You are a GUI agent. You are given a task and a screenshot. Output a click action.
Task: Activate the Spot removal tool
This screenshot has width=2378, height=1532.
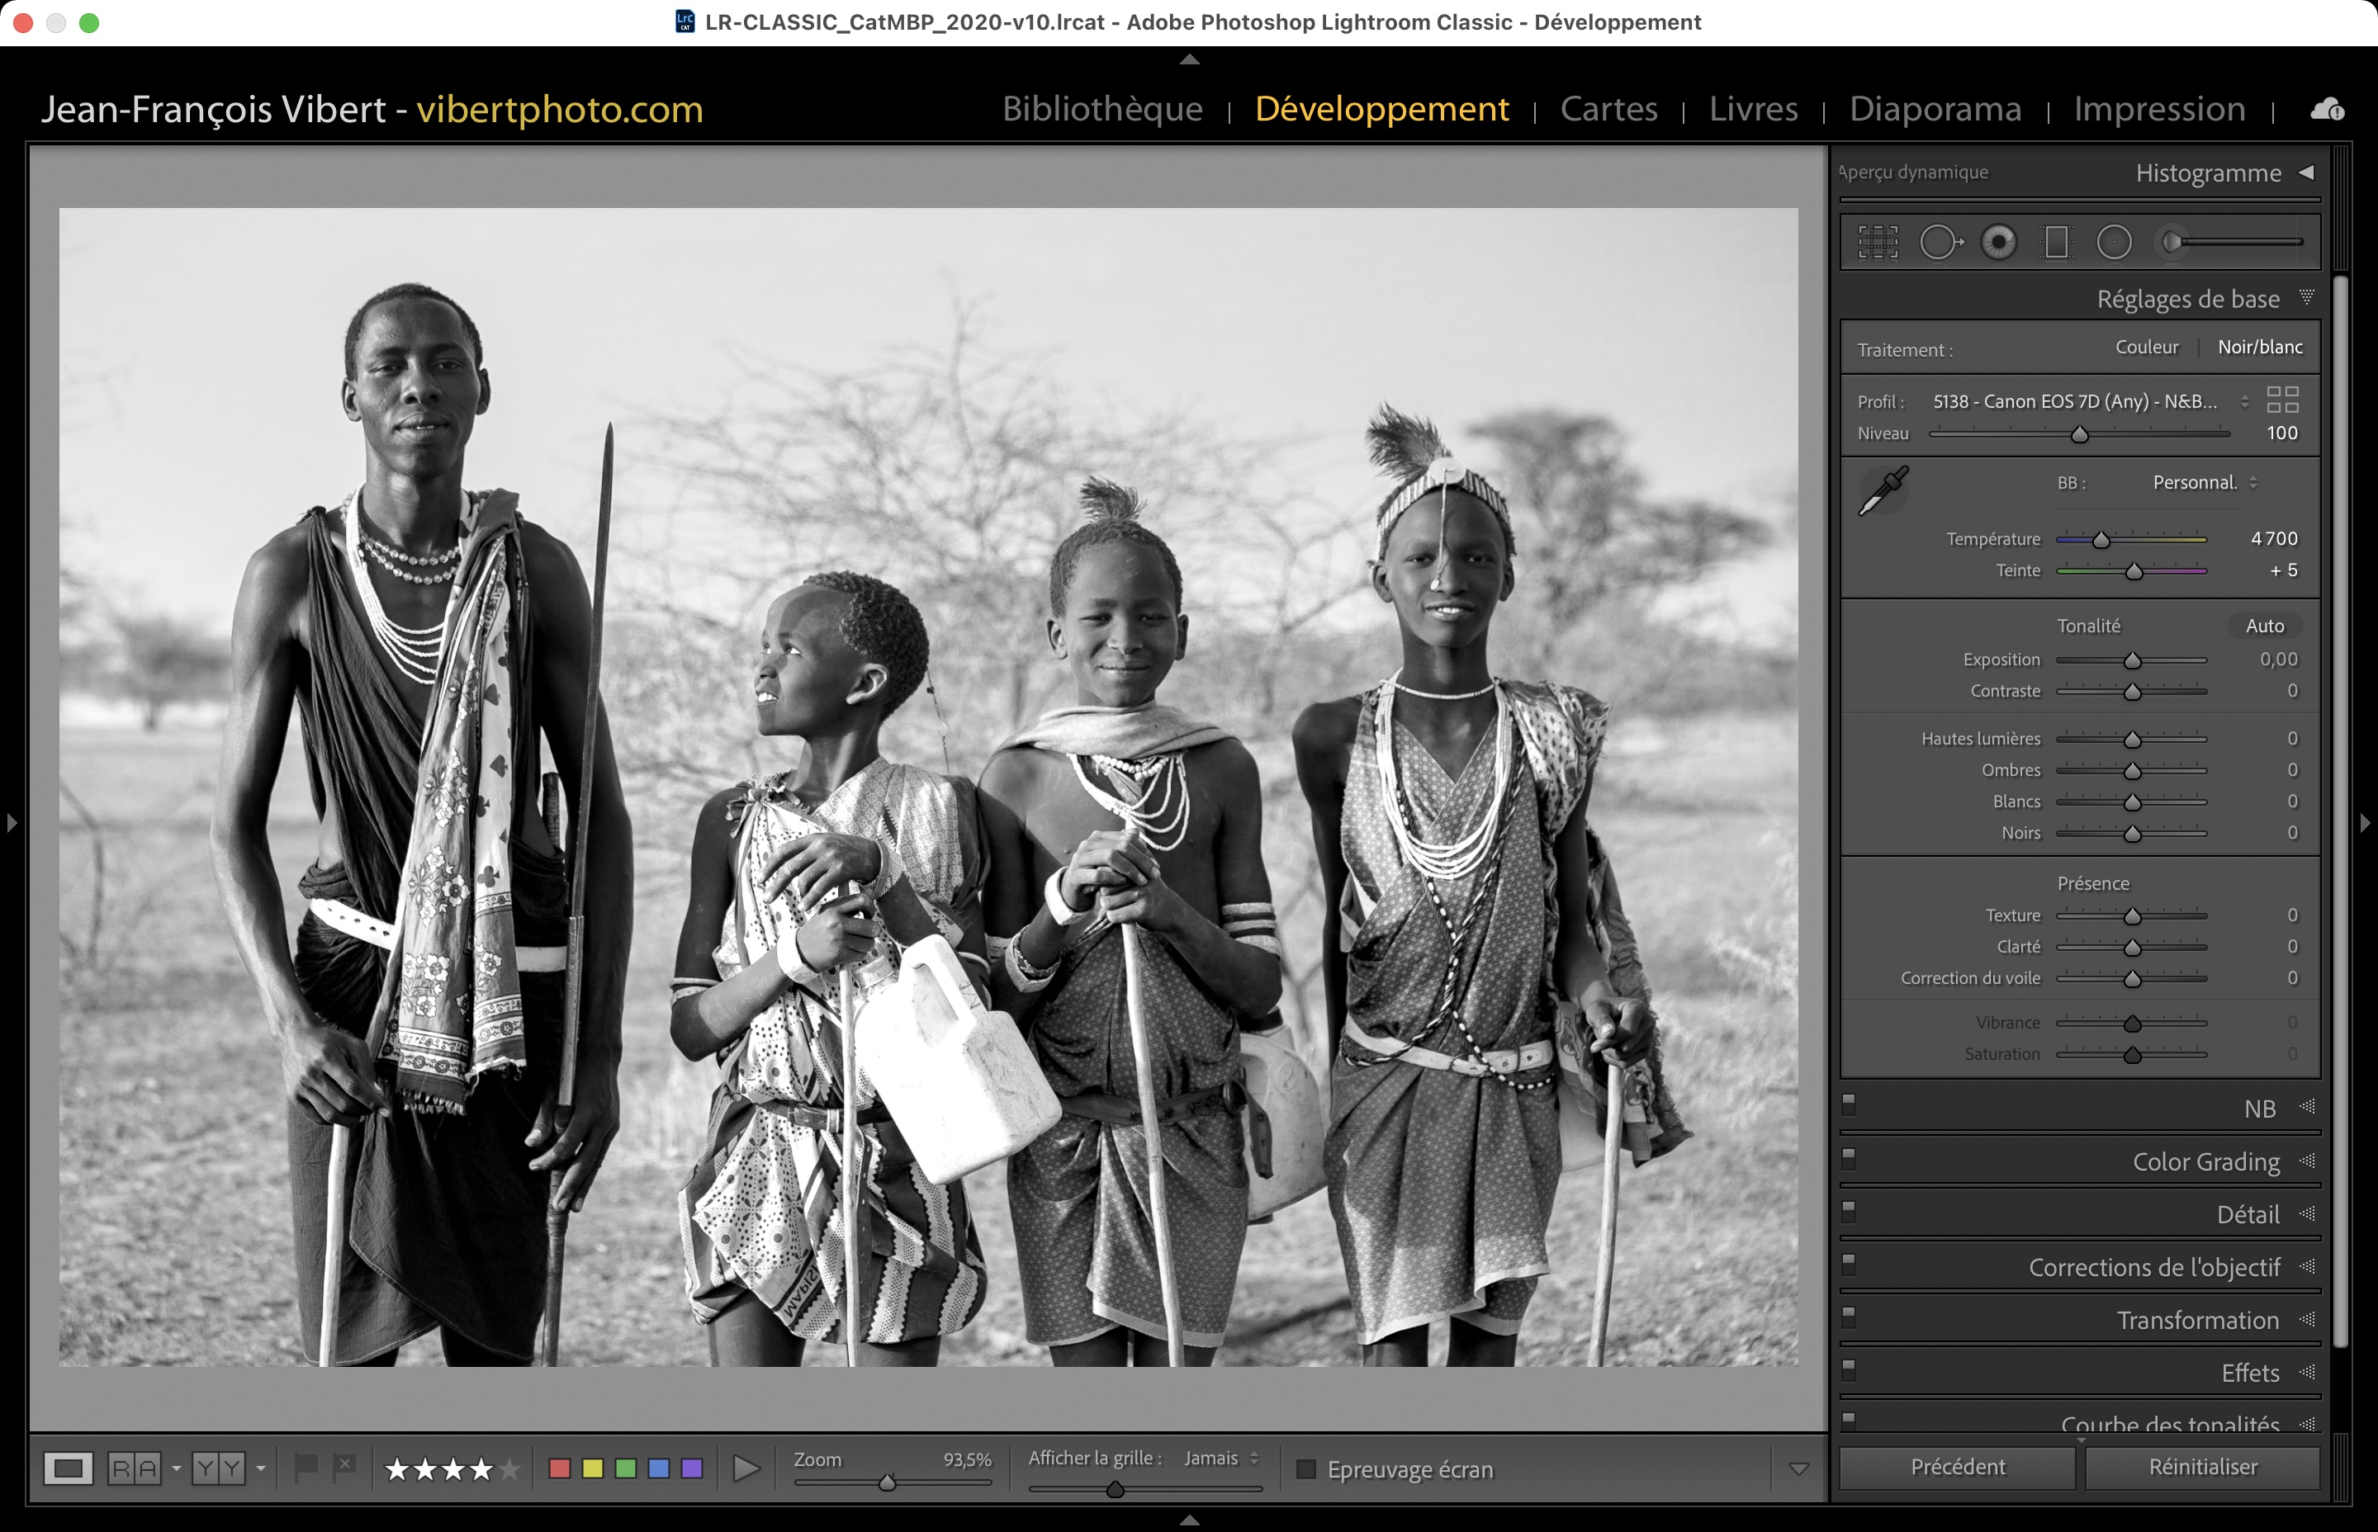tap(1940, 242)
